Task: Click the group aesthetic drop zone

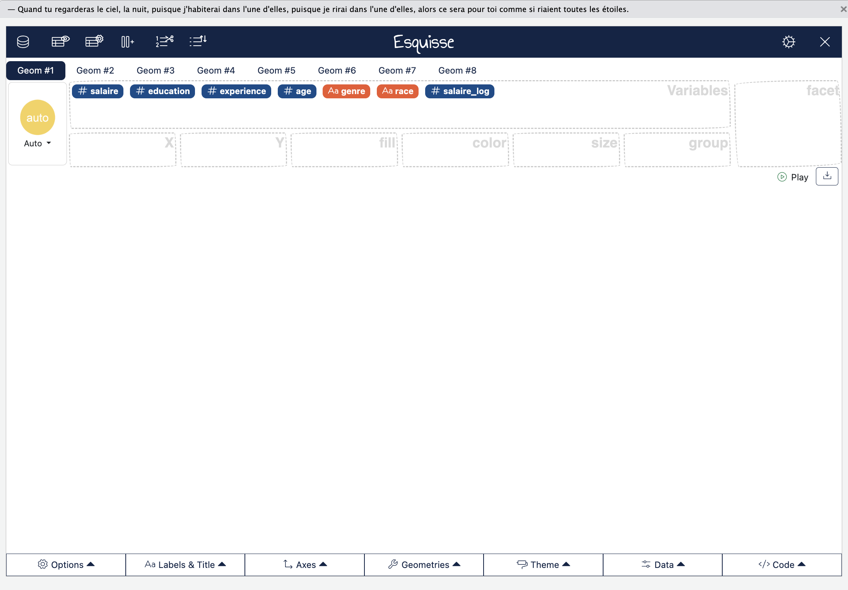Action: click(677, 150)
